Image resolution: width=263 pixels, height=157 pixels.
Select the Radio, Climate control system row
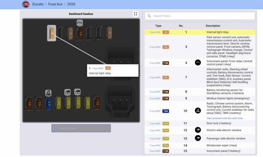(x=200, y=111)
